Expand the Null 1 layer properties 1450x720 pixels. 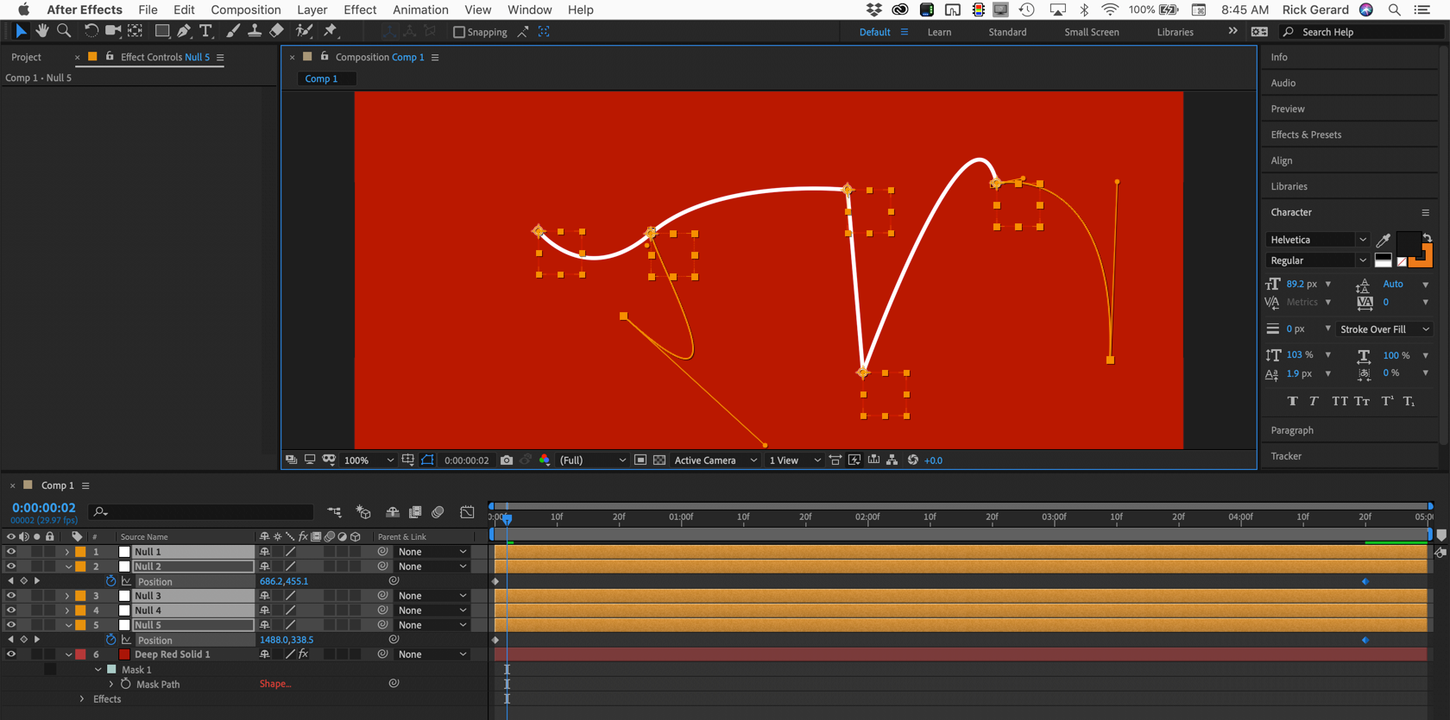coord(67,552)
